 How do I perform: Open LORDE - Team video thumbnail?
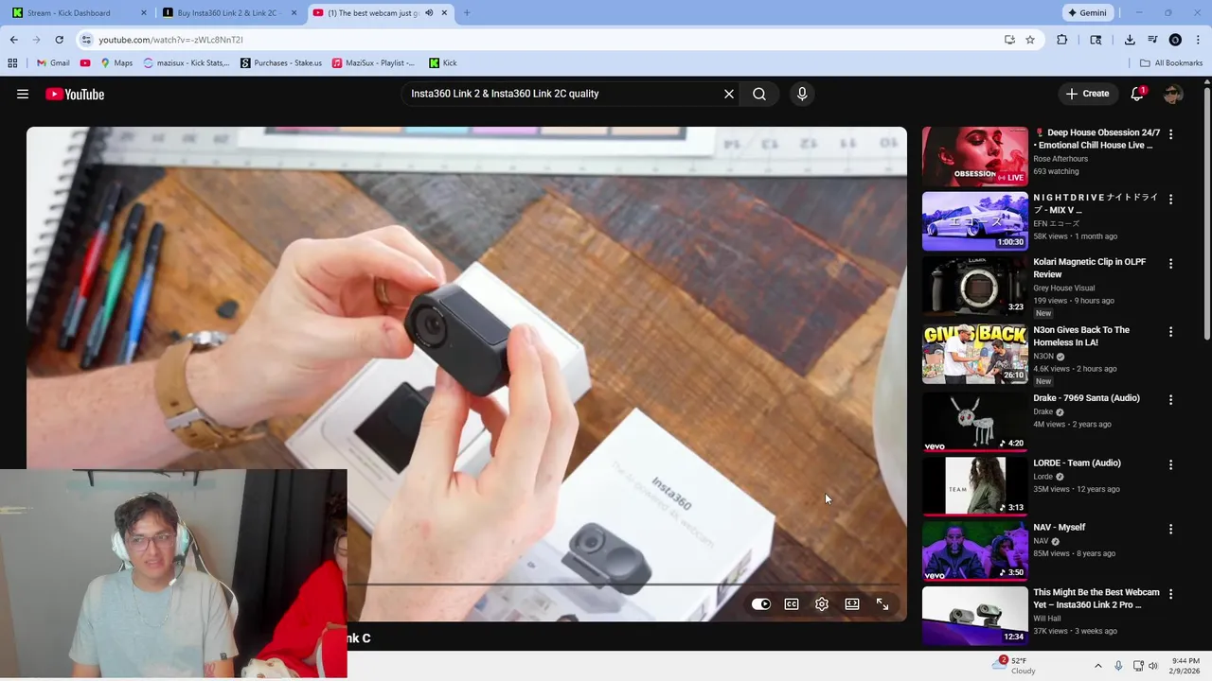click(x=974, y=486)
